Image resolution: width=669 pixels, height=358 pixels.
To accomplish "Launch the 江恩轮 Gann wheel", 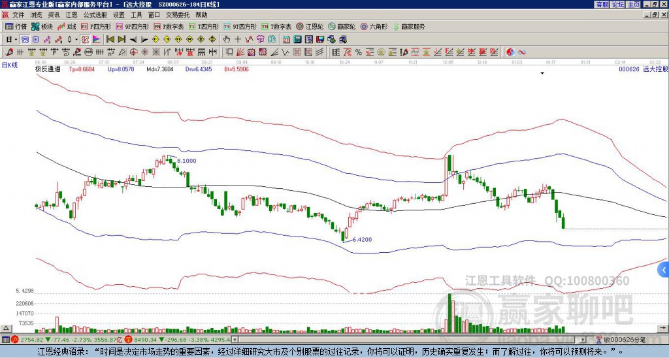I will click(x=310, y=26).
